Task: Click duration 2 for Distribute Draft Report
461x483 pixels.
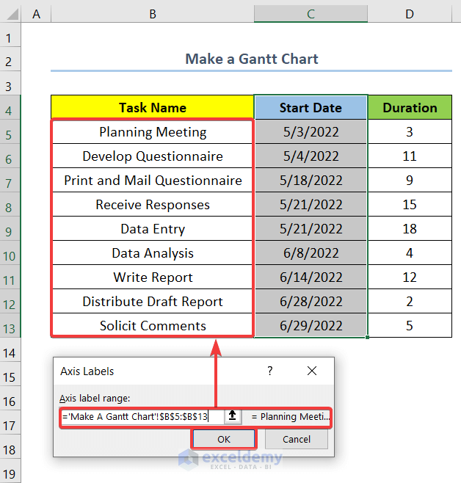Action: (x=410, y=301)
